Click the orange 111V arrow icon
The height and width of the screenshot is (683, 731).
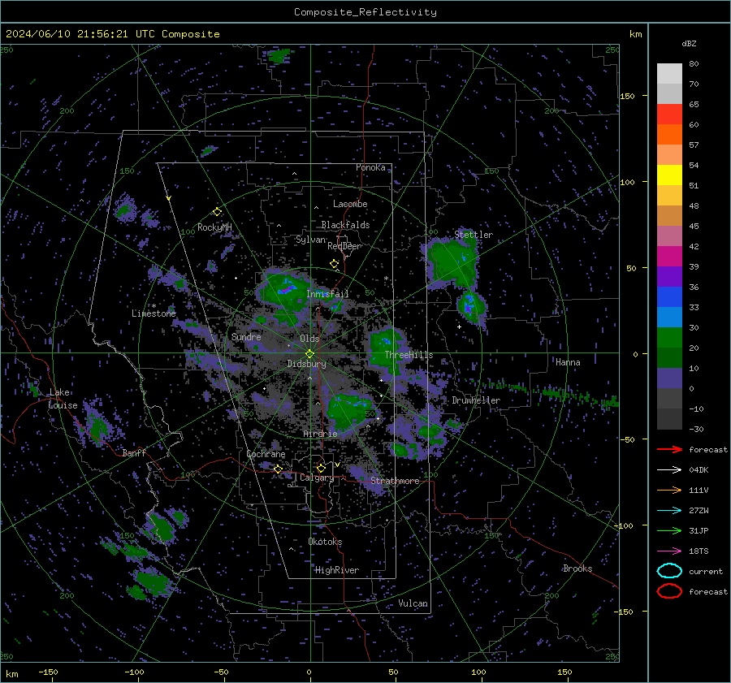(669, 490)
